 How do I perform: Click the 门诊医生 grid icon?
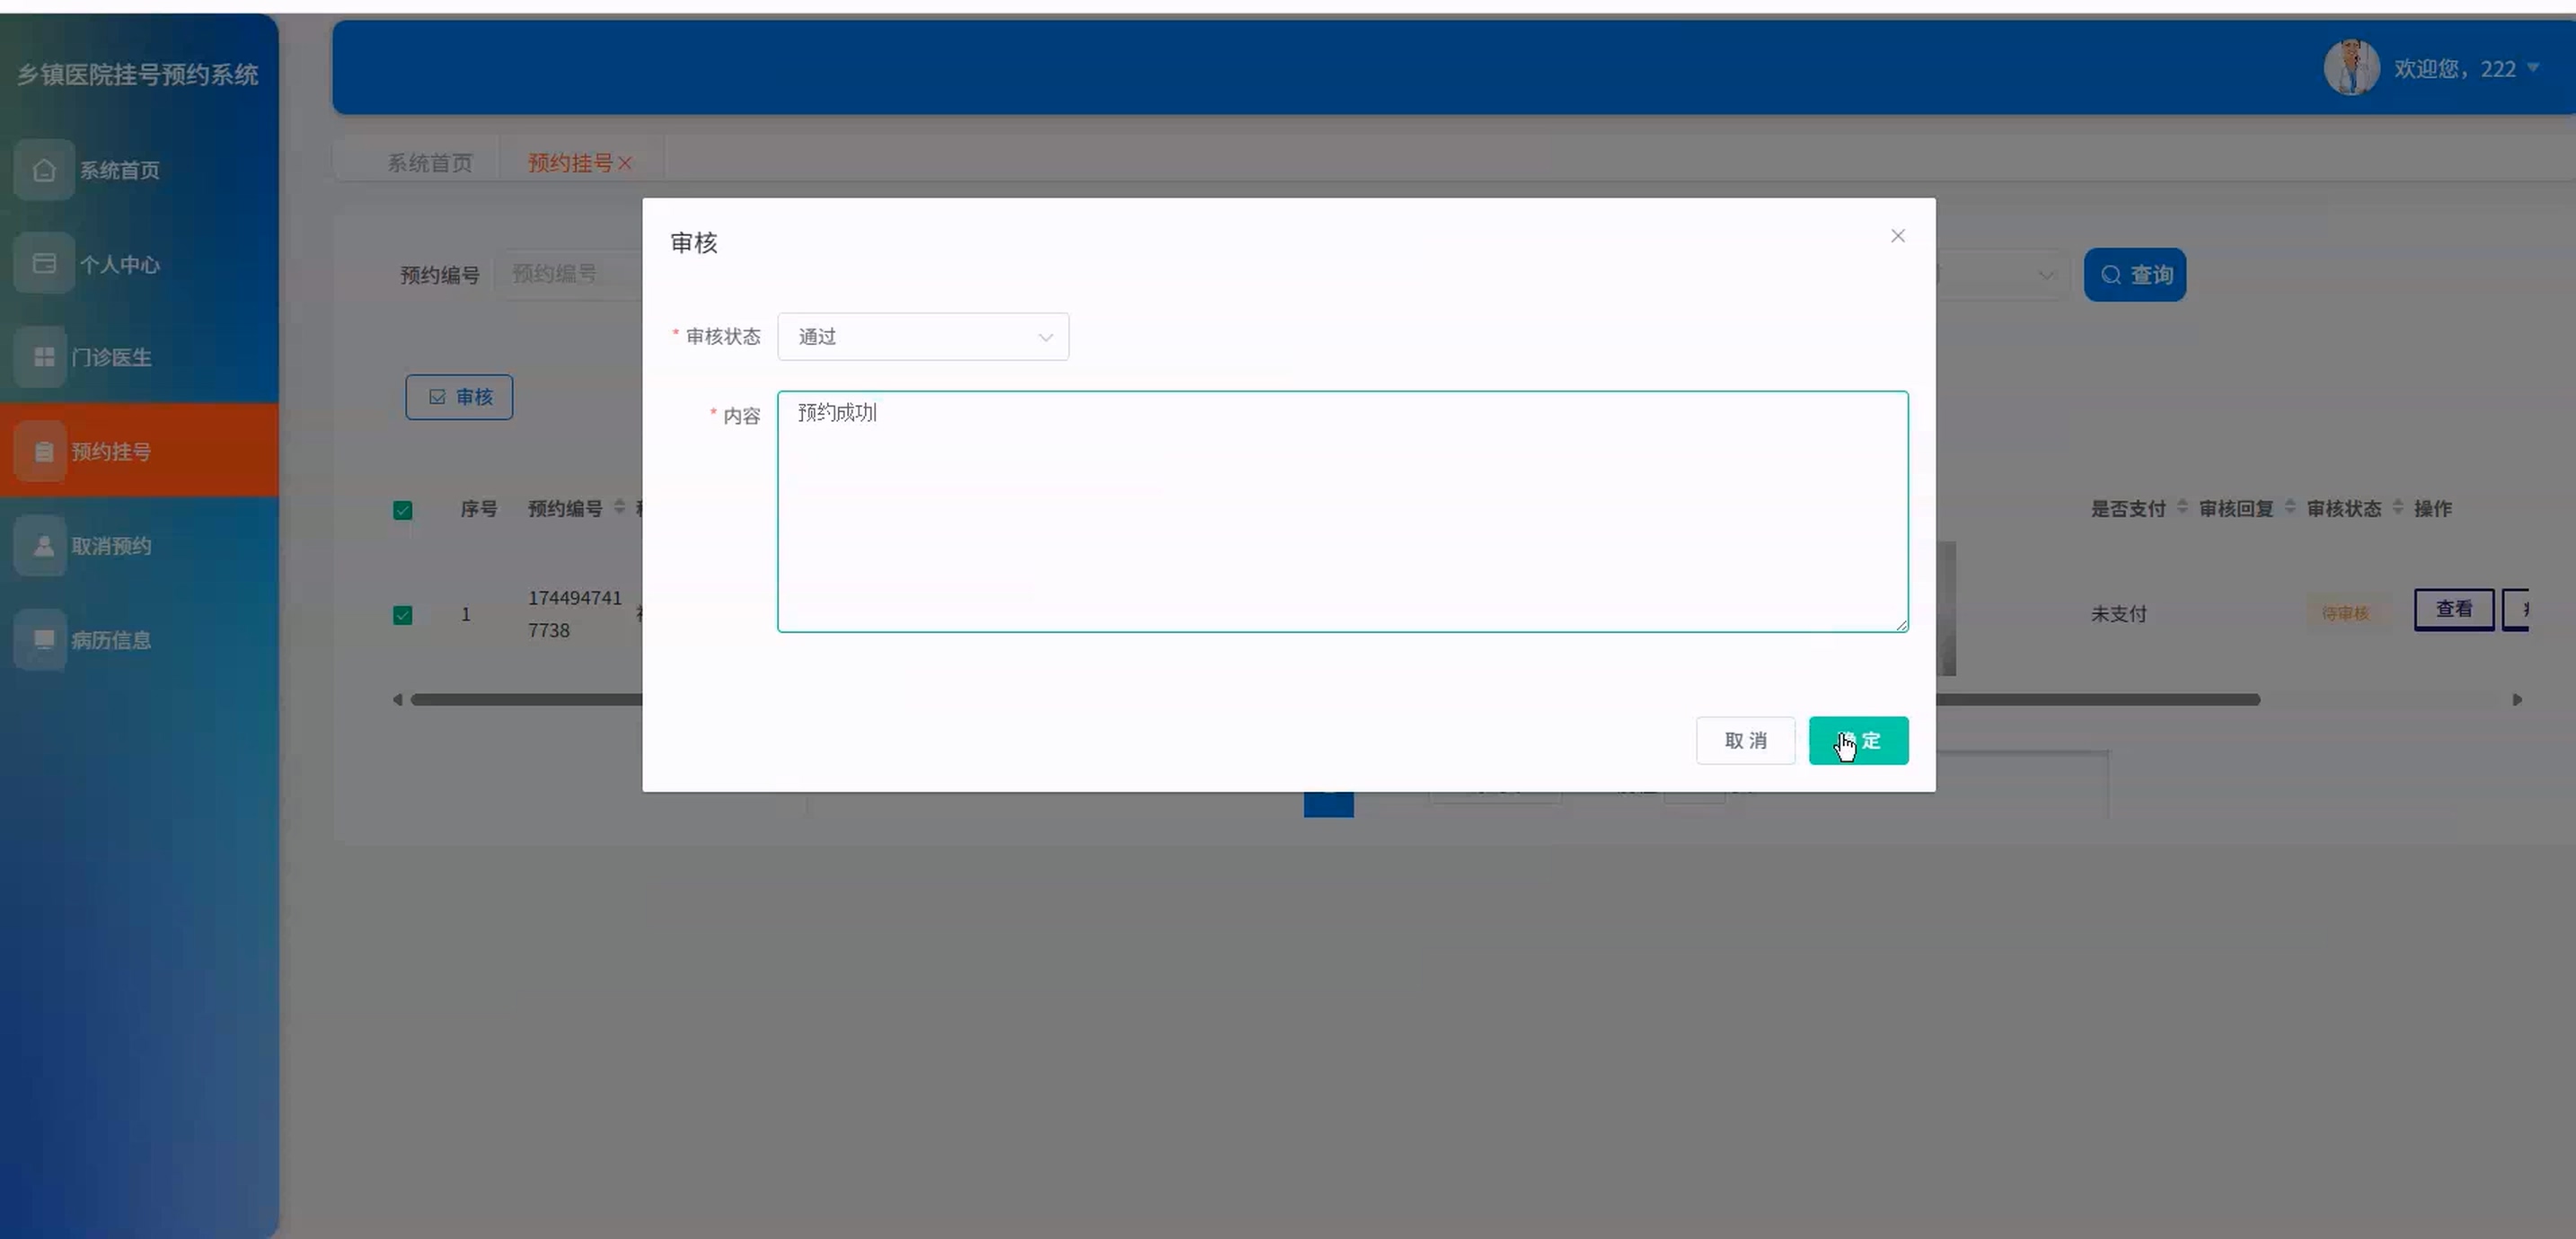[44, 357]
